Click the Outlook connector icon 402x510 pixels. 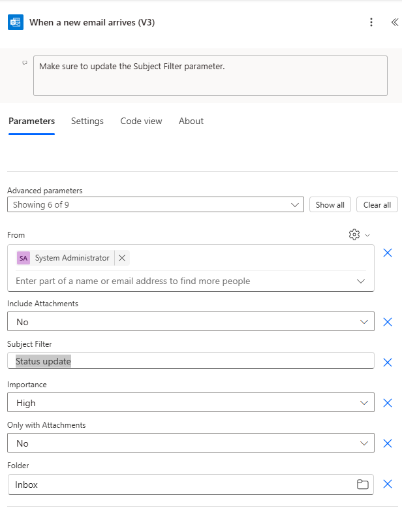[16, 22]
